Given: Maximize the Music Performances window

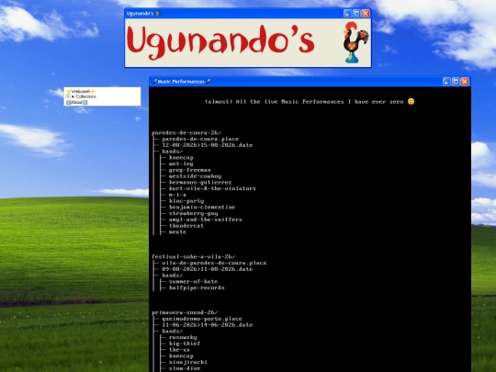Looking at the screenshot, I should pos(456,82).
